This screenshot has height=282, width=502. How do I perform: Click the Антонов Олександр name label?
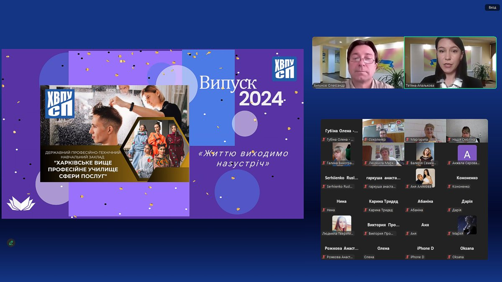click(x=330, y=86)
